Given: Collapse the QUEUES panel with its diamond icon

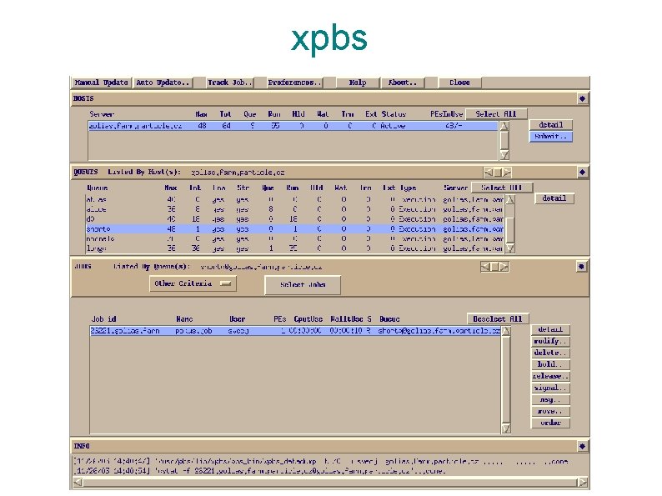Looking at the screenshot, I should (x=582, y=173).
